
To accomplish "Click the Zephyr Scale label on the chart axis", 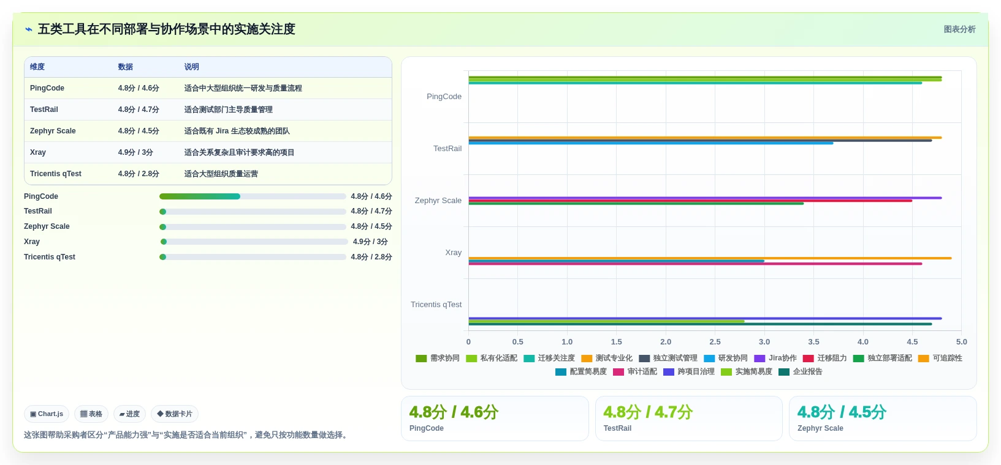I will pos(438,201).
